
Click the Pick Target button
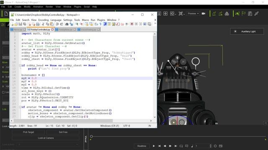coord(28,132)
